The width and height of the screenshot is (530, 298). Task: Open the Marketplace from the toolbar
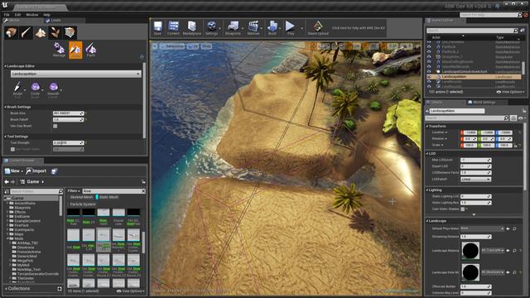(x=191, y=28)
